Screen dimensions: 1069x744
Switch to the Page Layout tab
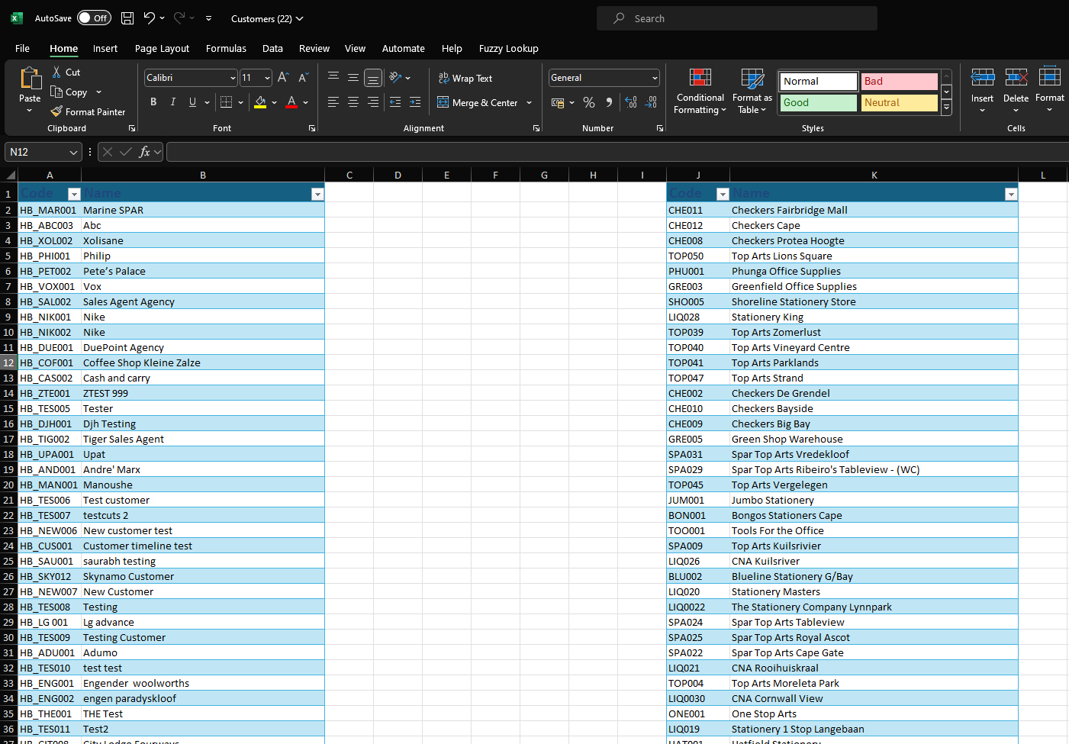pyautogui.click(x=162, y=48)
